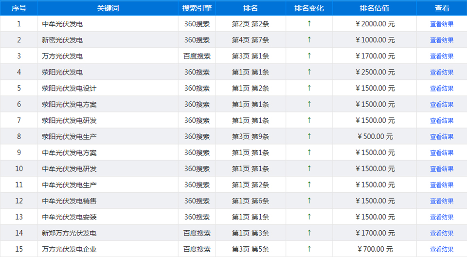Click the rank arrow for 荥阳光伏发电方案
The height and width of the screenshot is (257, 467).
point(309,104)
